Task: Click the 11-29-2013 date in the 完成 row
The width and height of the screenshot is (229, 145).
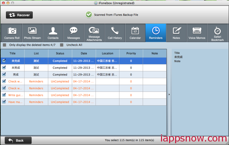Action: click(x=83, y=75)
